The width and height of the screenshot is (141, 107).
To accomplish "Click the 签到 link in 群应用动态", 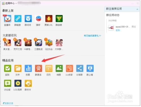I will [x=118, y=30].
